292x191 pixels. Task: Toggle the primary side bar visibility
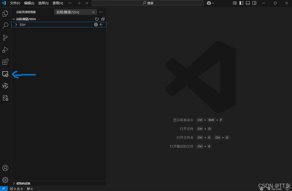pos(241,3)
